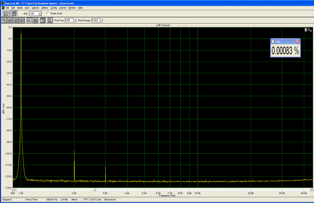Open the plot layout window icon
This screenshot has height=203, width=314.
[x=43, y=20]
